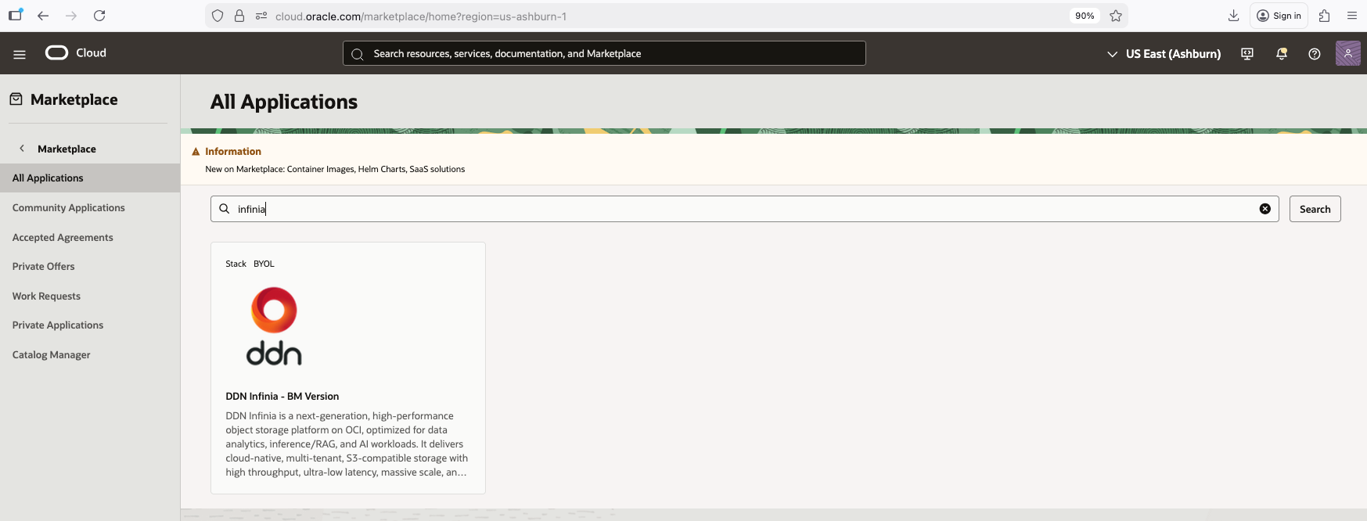1367x521 pixels.
Task: Click the BYOL label on the card
Action: 264,264
